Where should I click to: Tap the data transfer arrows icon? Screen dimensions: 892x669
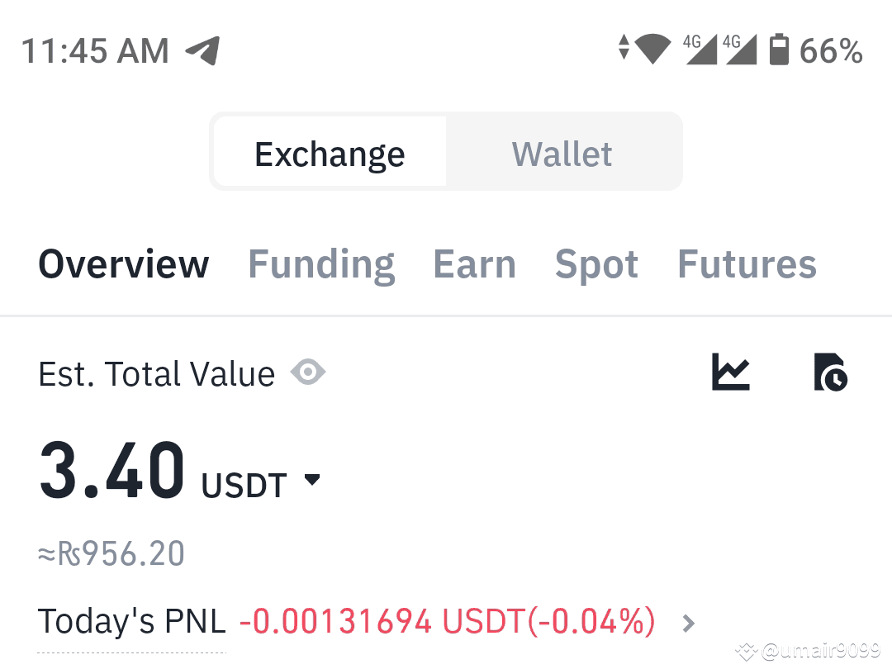pos(624,47)
